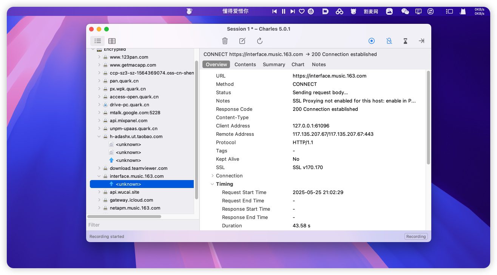Toggle the recording button in toolbar
497x275 pixels.
[371, 41]
